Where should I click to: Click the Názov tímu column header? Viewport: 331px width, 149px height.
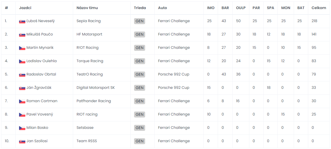[x=87, y=8]
